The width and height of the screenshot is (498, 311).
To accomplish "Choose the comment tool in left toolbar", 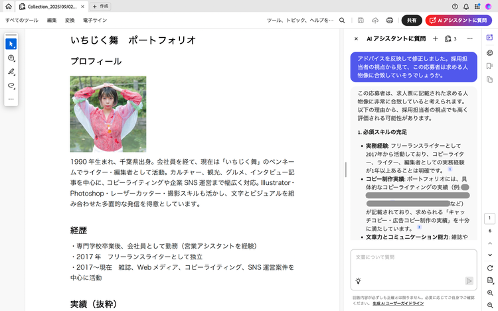I will click(x=11, y=58).
